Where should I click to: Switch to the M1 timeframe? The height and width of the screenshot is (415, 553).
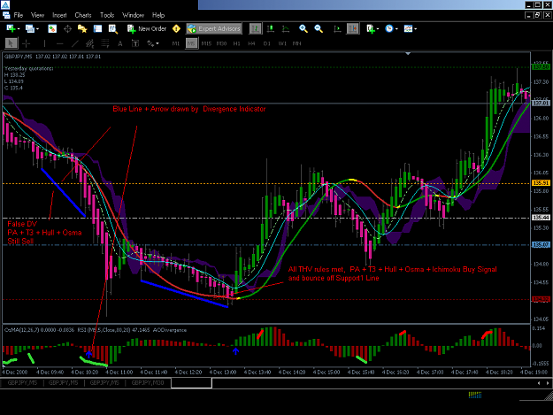click(176, 43)
